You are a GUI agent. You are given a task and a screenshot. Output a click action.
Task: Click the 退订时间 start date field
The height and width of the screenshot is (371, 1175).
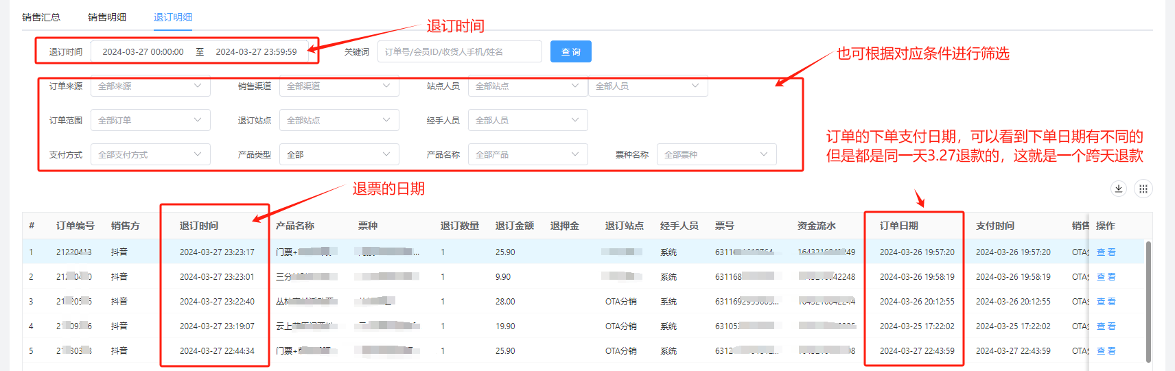(x=143, y=52)
